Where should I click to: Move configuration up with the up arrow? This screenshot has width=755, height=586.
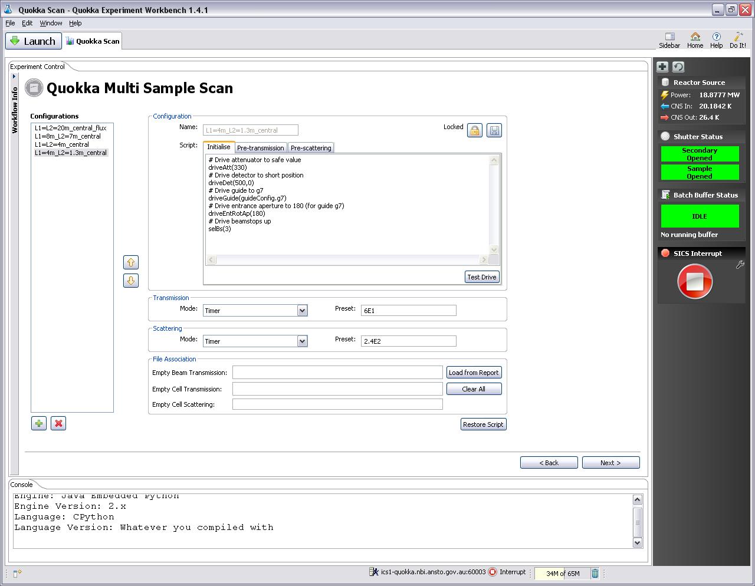click(131, 262)
